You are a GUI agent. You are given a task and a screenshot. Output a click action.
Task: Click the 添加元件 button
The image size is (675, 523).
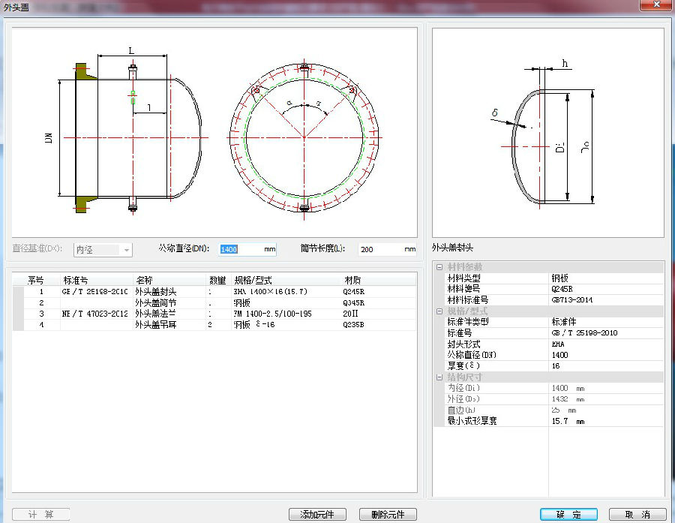click(317, 515)
